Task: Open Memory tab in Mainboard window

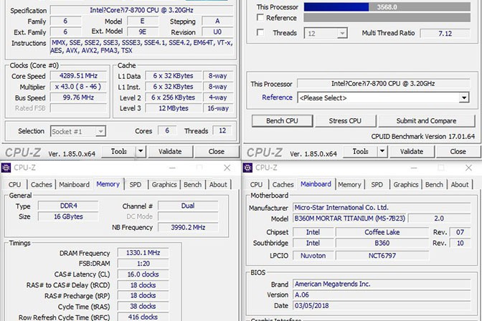Action: [x=349, y=185]
